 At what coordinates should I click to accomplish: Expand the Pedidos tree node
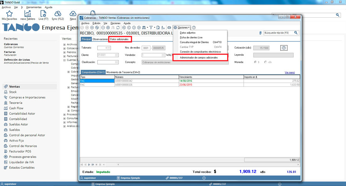(65, 52)
